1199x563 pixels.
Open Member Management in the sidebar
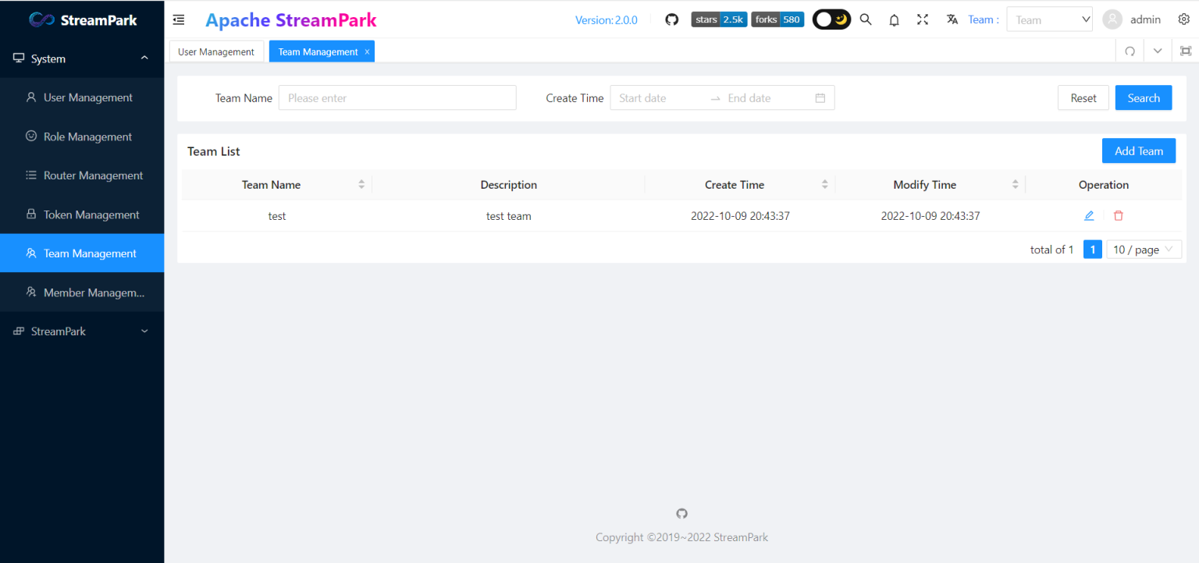tap(82, 292)
